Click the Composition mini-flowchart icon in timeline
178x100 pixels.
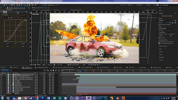point(45,70)
